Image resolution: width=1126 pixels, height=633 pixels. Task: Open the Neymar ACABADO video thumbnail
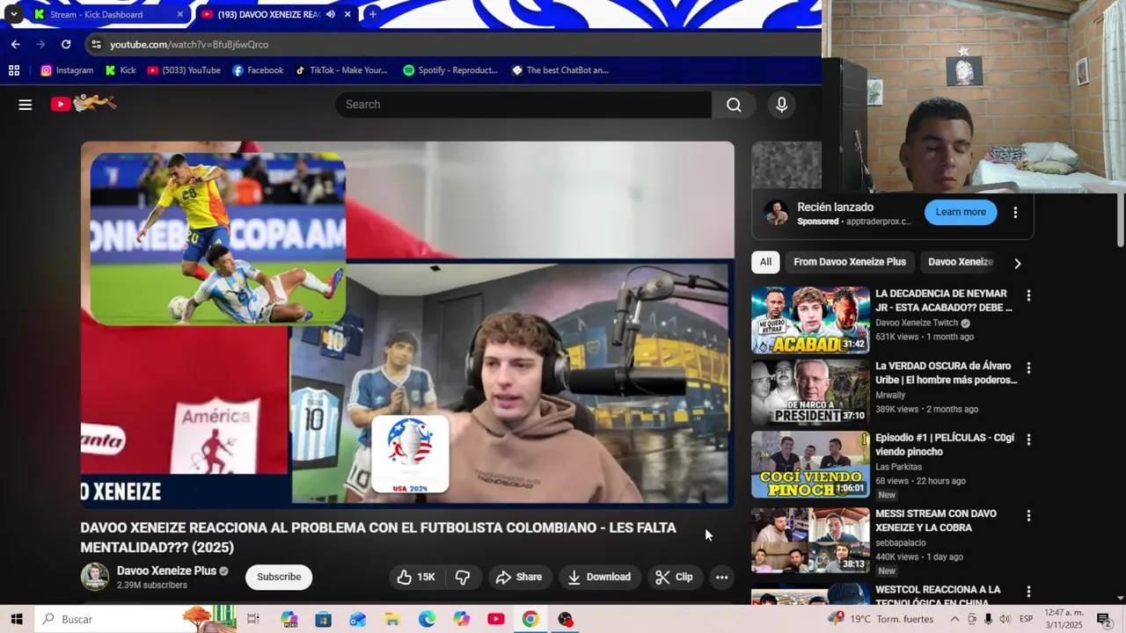(810, 320)
